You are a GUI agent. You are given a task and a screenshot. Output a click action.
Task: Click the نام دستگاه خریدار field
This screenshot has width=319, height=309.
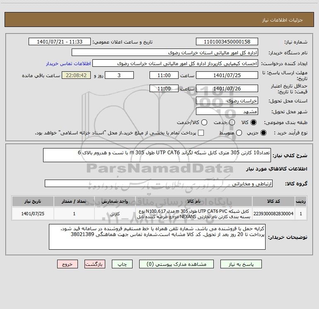click(x=165, y=53)
